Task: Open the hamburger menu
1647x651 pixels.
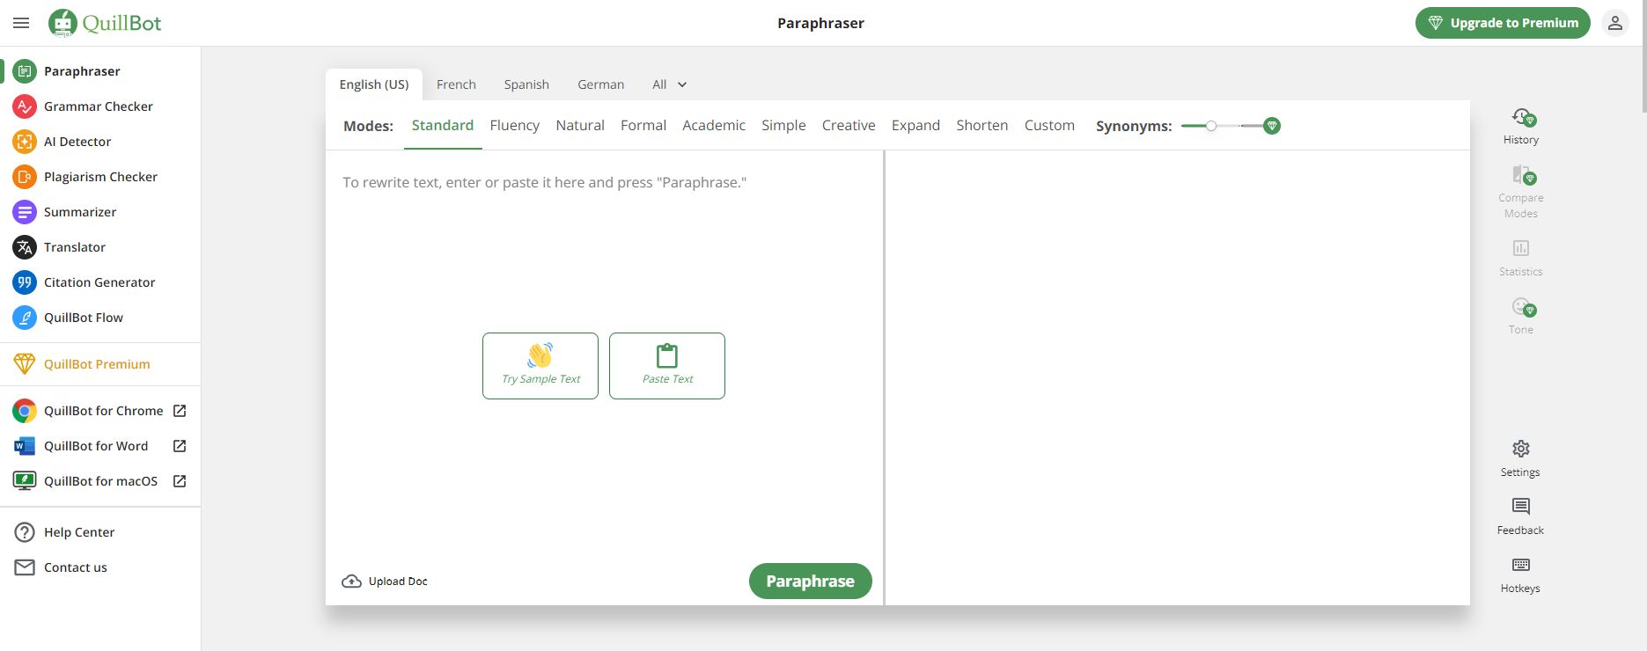Action: click(x=21, y=23)
